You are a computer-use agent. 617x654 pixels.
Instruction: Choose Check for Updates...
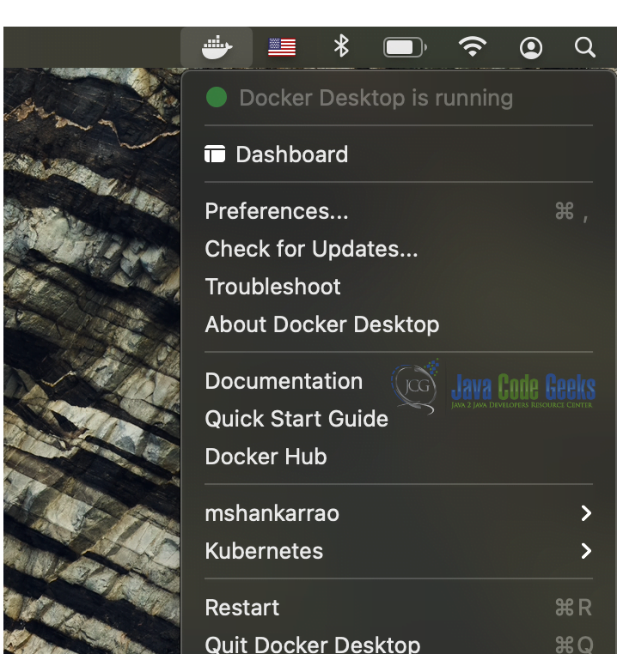click(x=399, y=249)
